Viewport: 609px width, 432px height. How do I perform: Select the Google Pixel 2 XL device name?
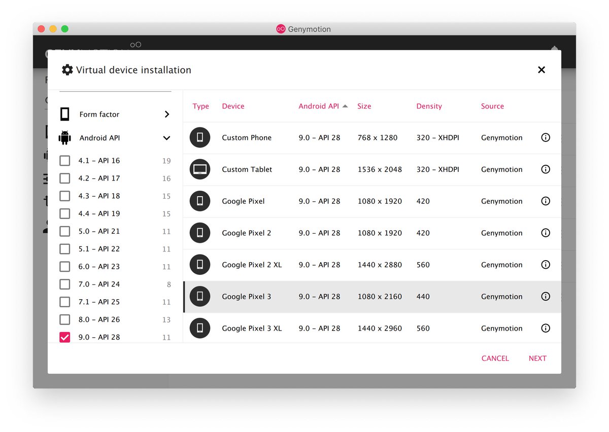click(x=252, y=265)
